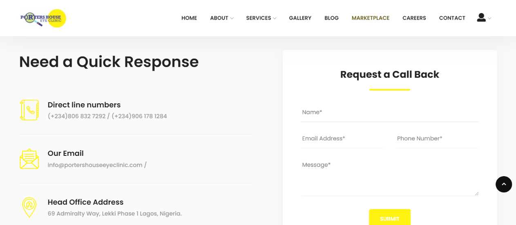Navigate to the Careers page

pyautogui.click(x=414, y=18)
